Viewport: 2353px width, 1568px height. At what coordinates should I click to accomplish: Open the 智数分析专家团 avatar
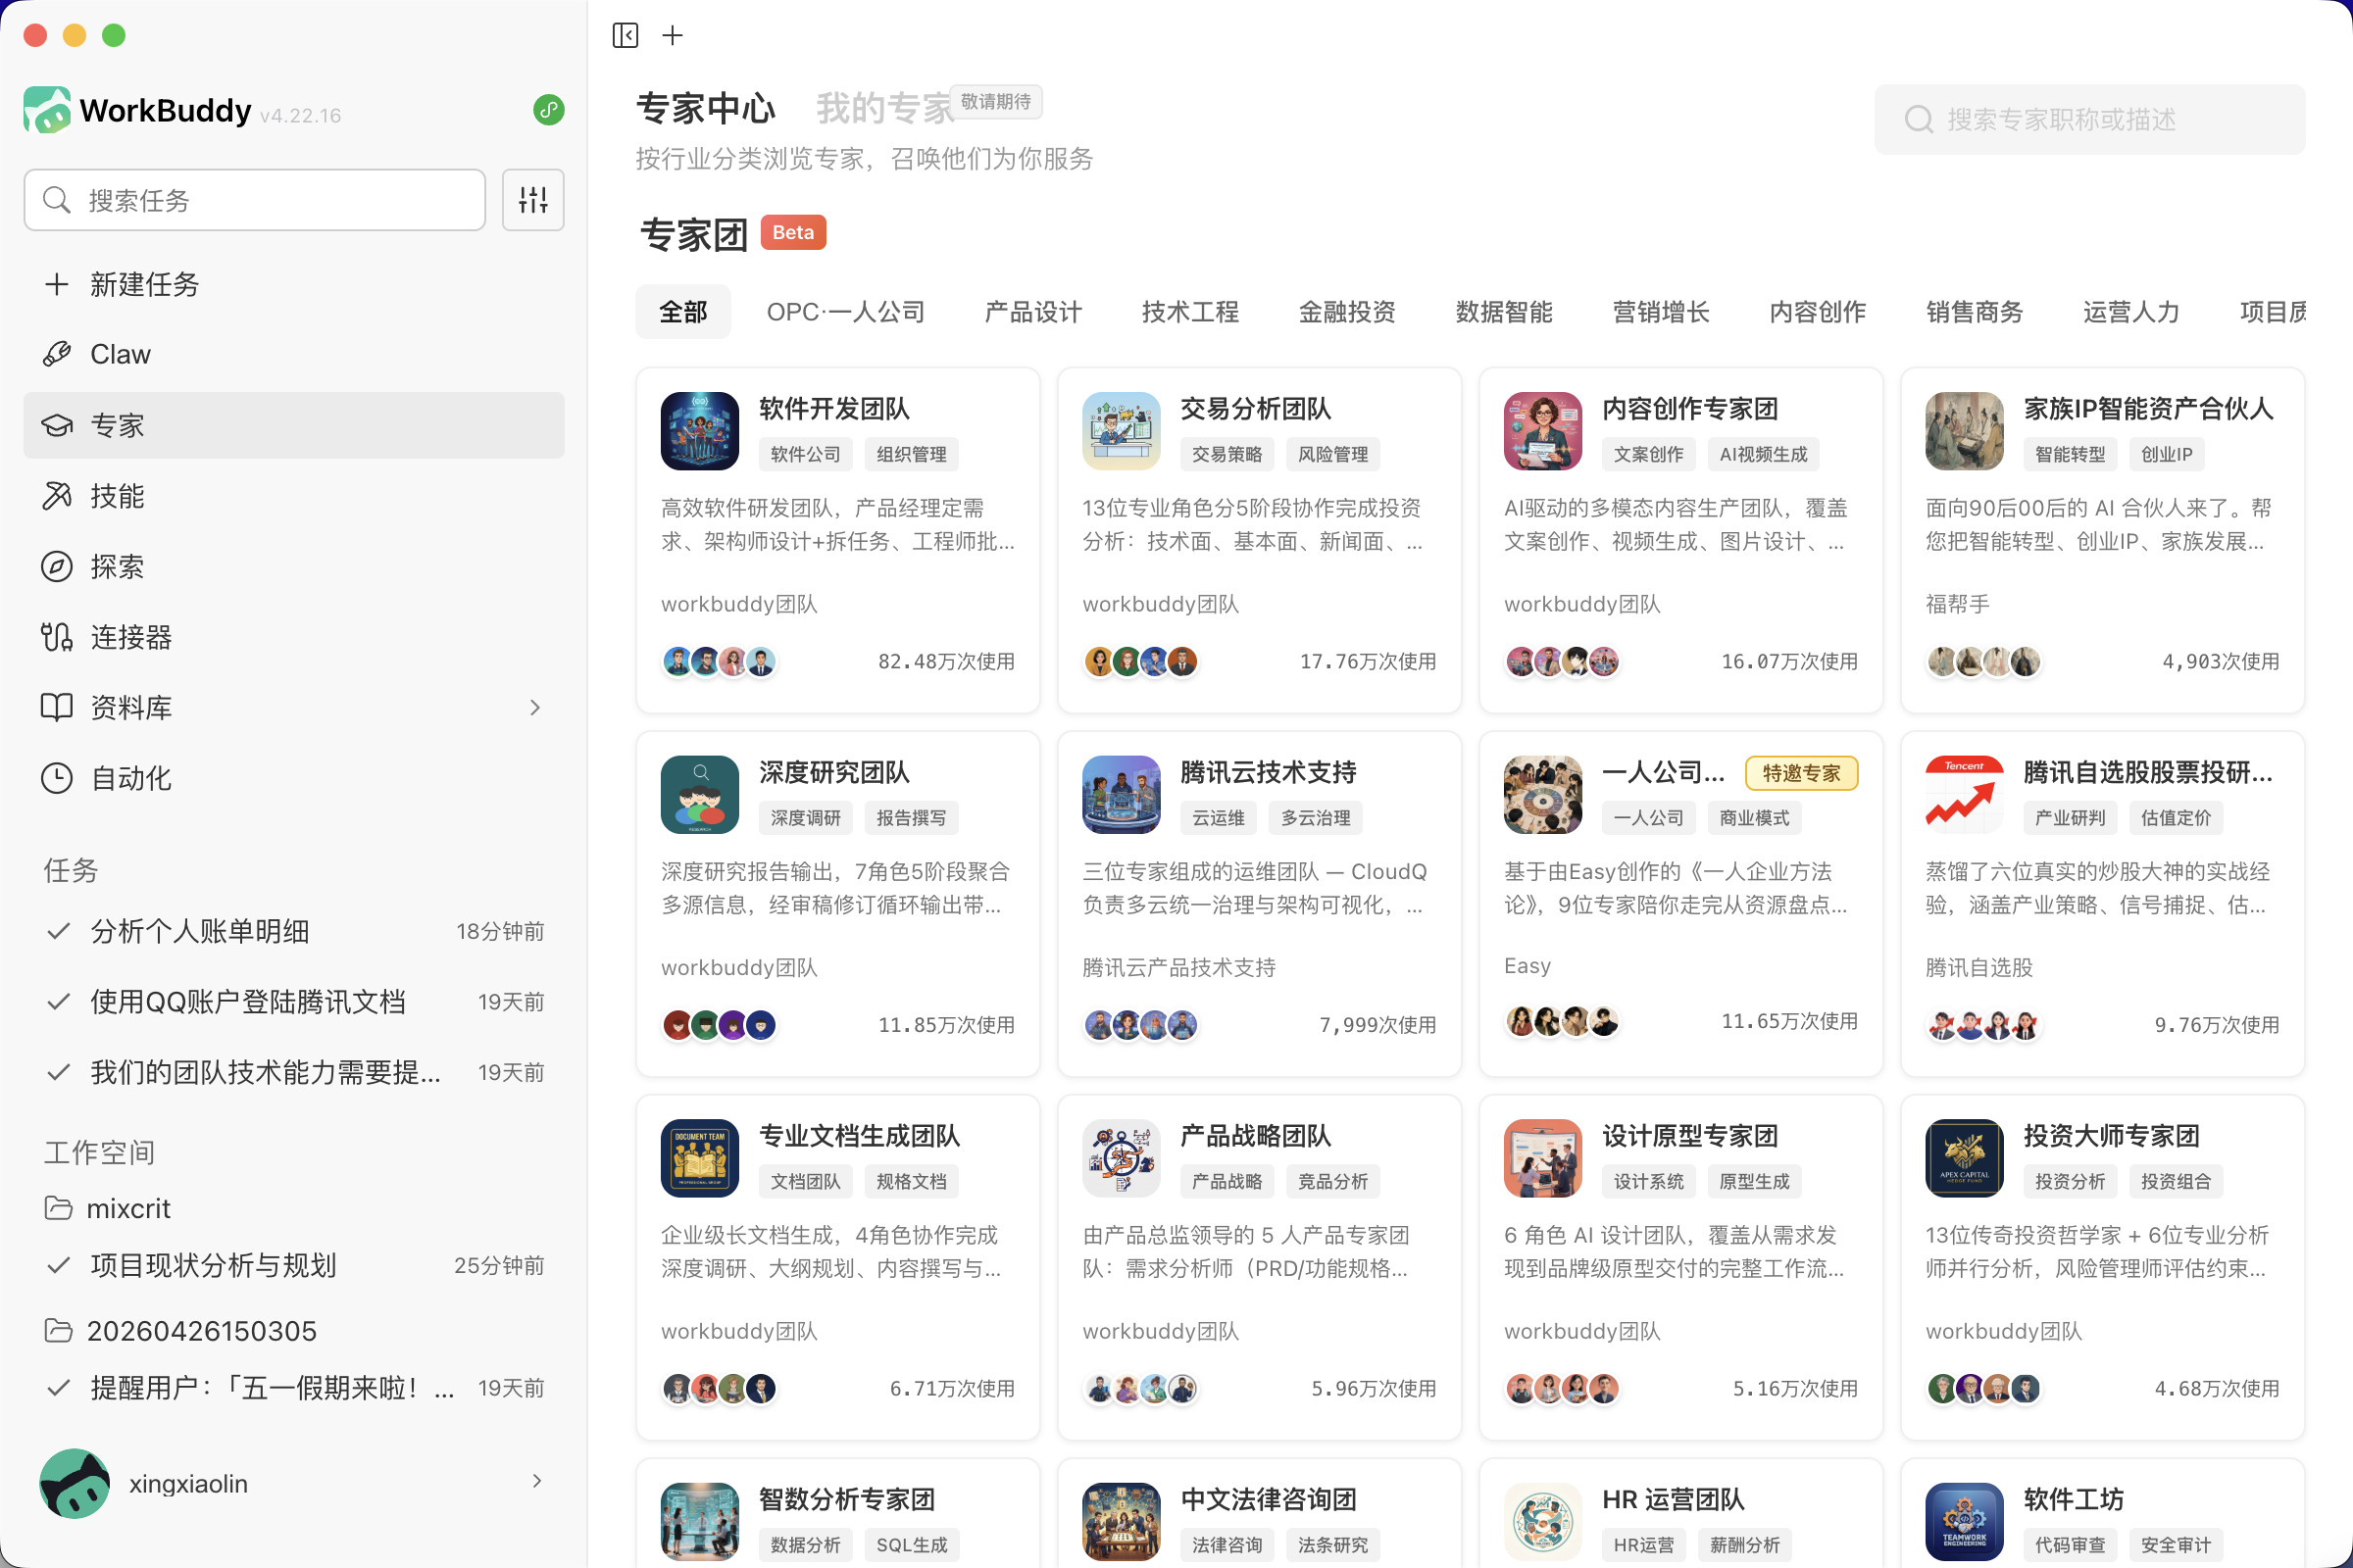point(699,1522)
